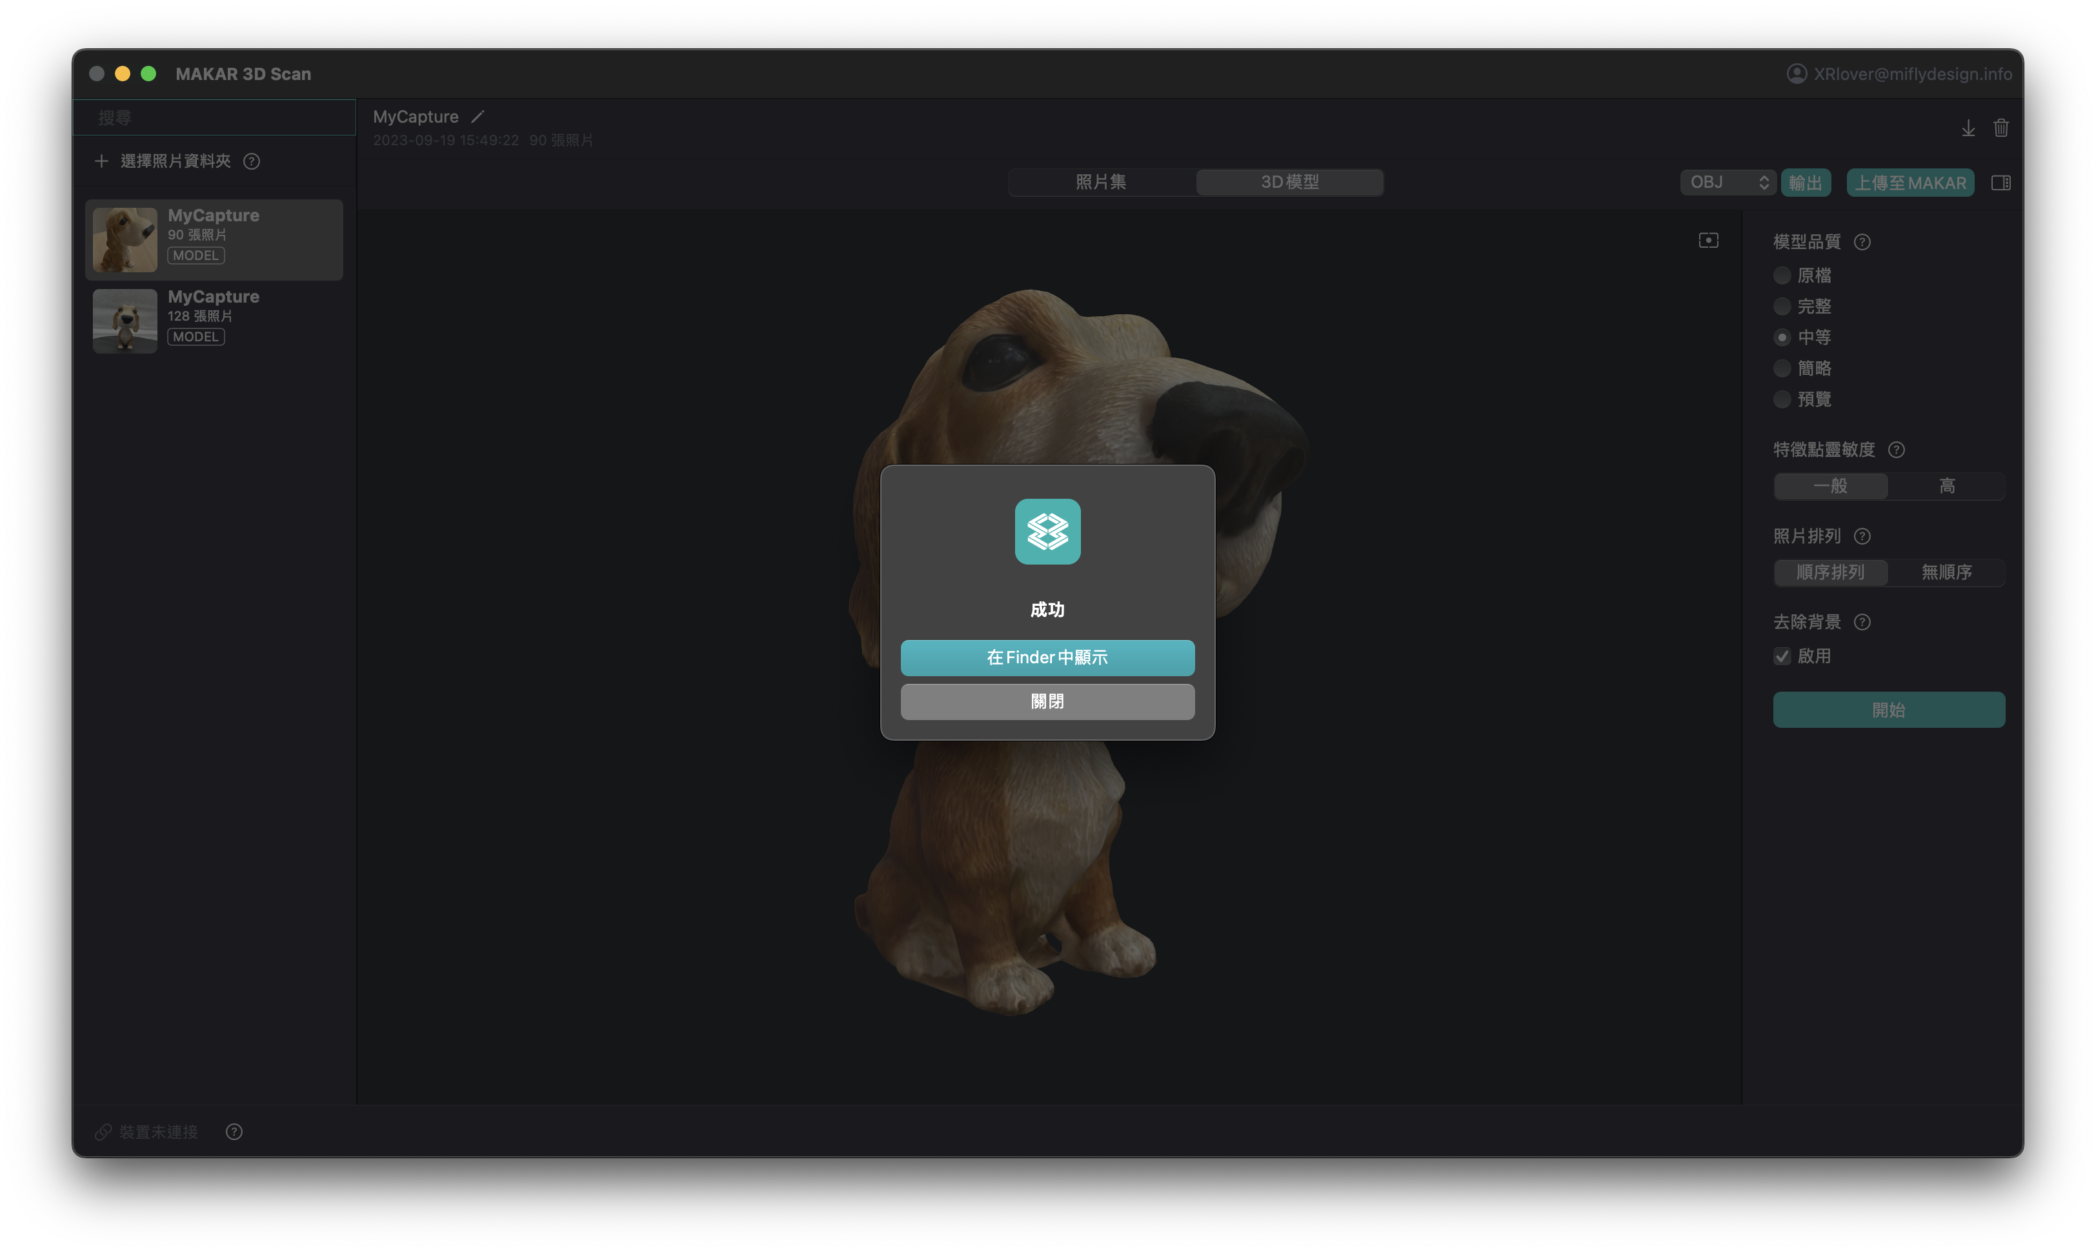Open the OBJ export format dropdown
This screenshot has width=2096, height=1253.
click(1728, 183)
